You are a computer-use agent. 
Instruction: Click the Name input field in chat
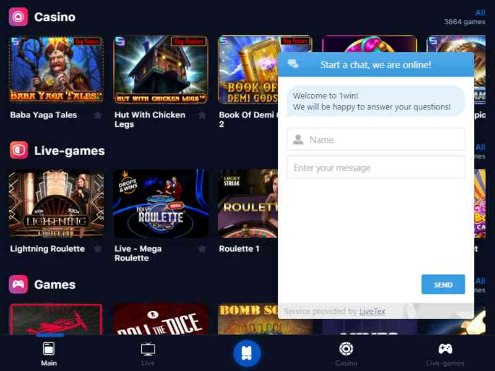tap(376, 139)
